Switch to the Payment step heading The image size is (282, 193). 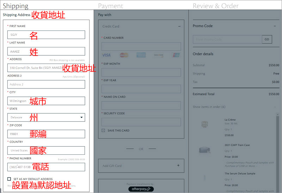tap(111, 6)
